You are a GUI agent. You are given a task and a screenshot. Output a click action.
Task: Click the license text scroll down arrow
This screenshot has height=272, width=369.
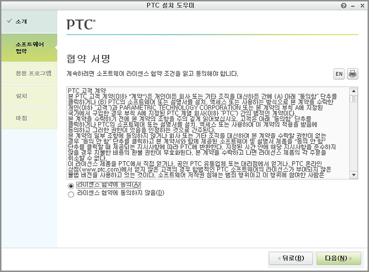tap(354, 175)
